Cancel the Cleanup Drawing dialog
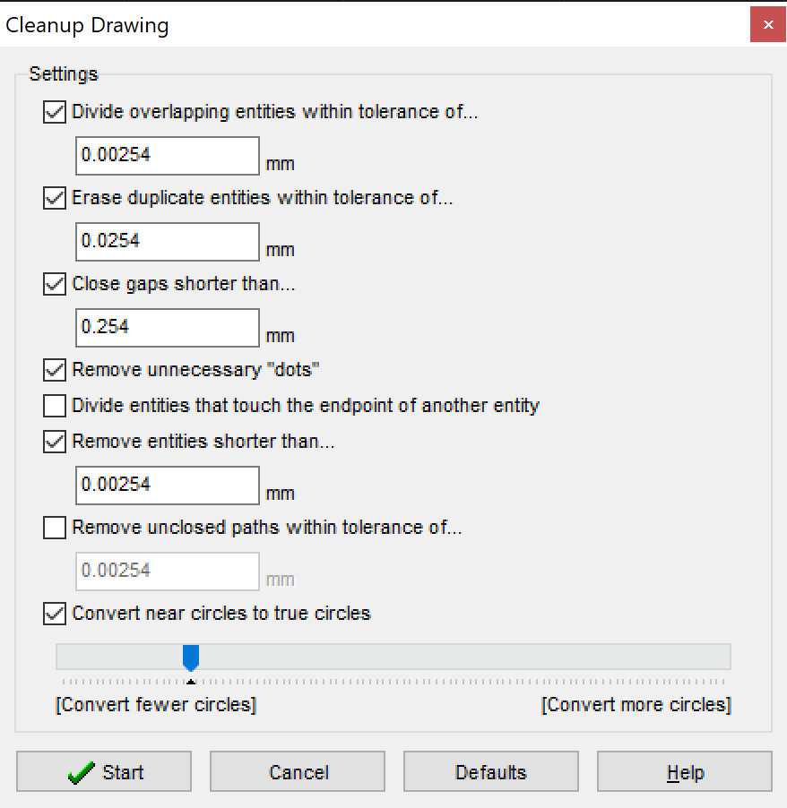The height and width of the screenshot is (808, 787). (x=298, y=772)
